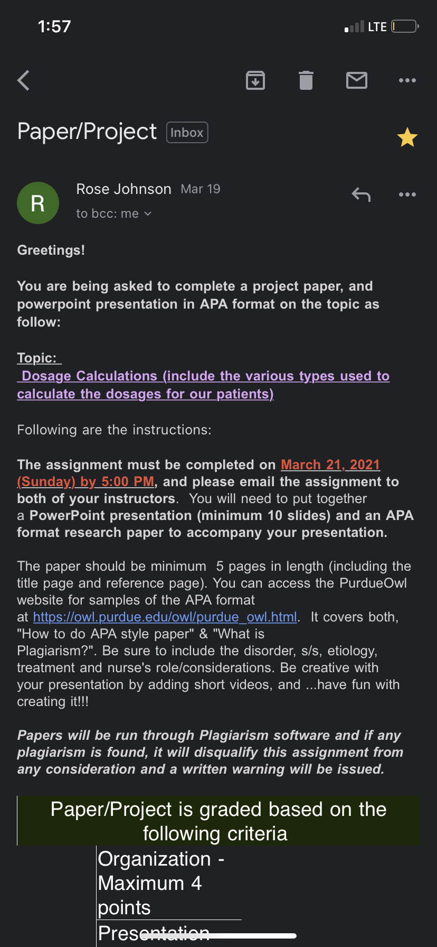Viewport: 437px width, 947px height.
Task: Open the top toolbar three-dot menu
Action: point(407,80)
